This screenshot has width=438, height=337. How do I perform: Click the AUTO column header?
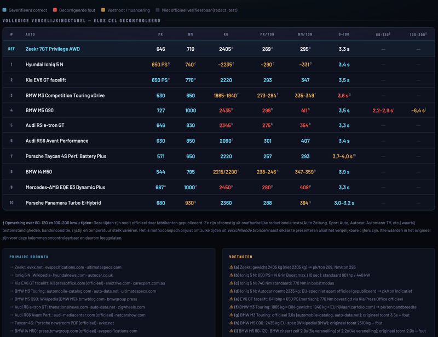30,34
